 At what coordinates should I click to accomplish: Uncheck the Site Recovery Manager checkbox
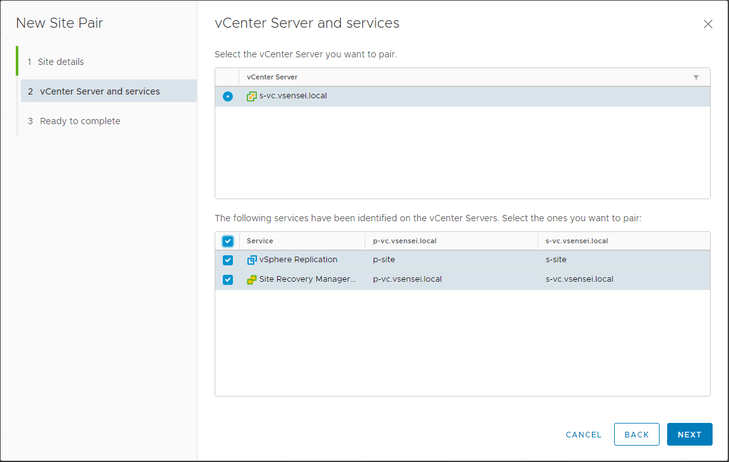(x=228, y=280)
